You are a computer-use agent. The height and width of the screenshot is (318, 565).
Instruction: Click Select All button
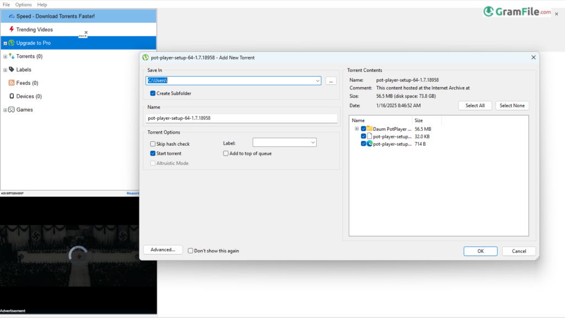point(475,105)
